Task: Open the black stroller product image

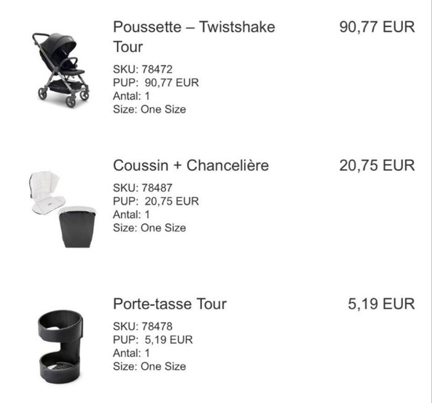Action: click(61, 70)
